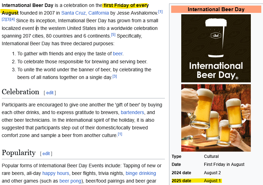The height and width of the screenshot is (185, 263).
Task: Open citation [4] before 'Since its inception'
Action: coord(13,19)
